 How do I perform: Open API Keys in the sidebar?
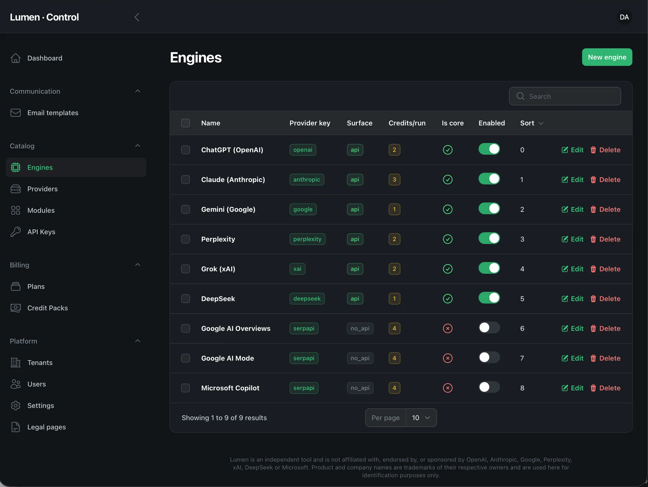76,232
